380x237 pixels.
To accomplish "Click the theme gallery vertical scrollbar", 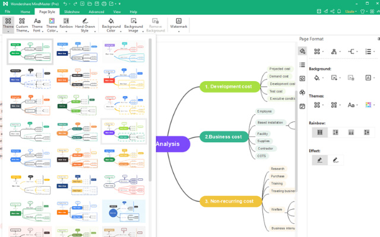I will [150, 110].
